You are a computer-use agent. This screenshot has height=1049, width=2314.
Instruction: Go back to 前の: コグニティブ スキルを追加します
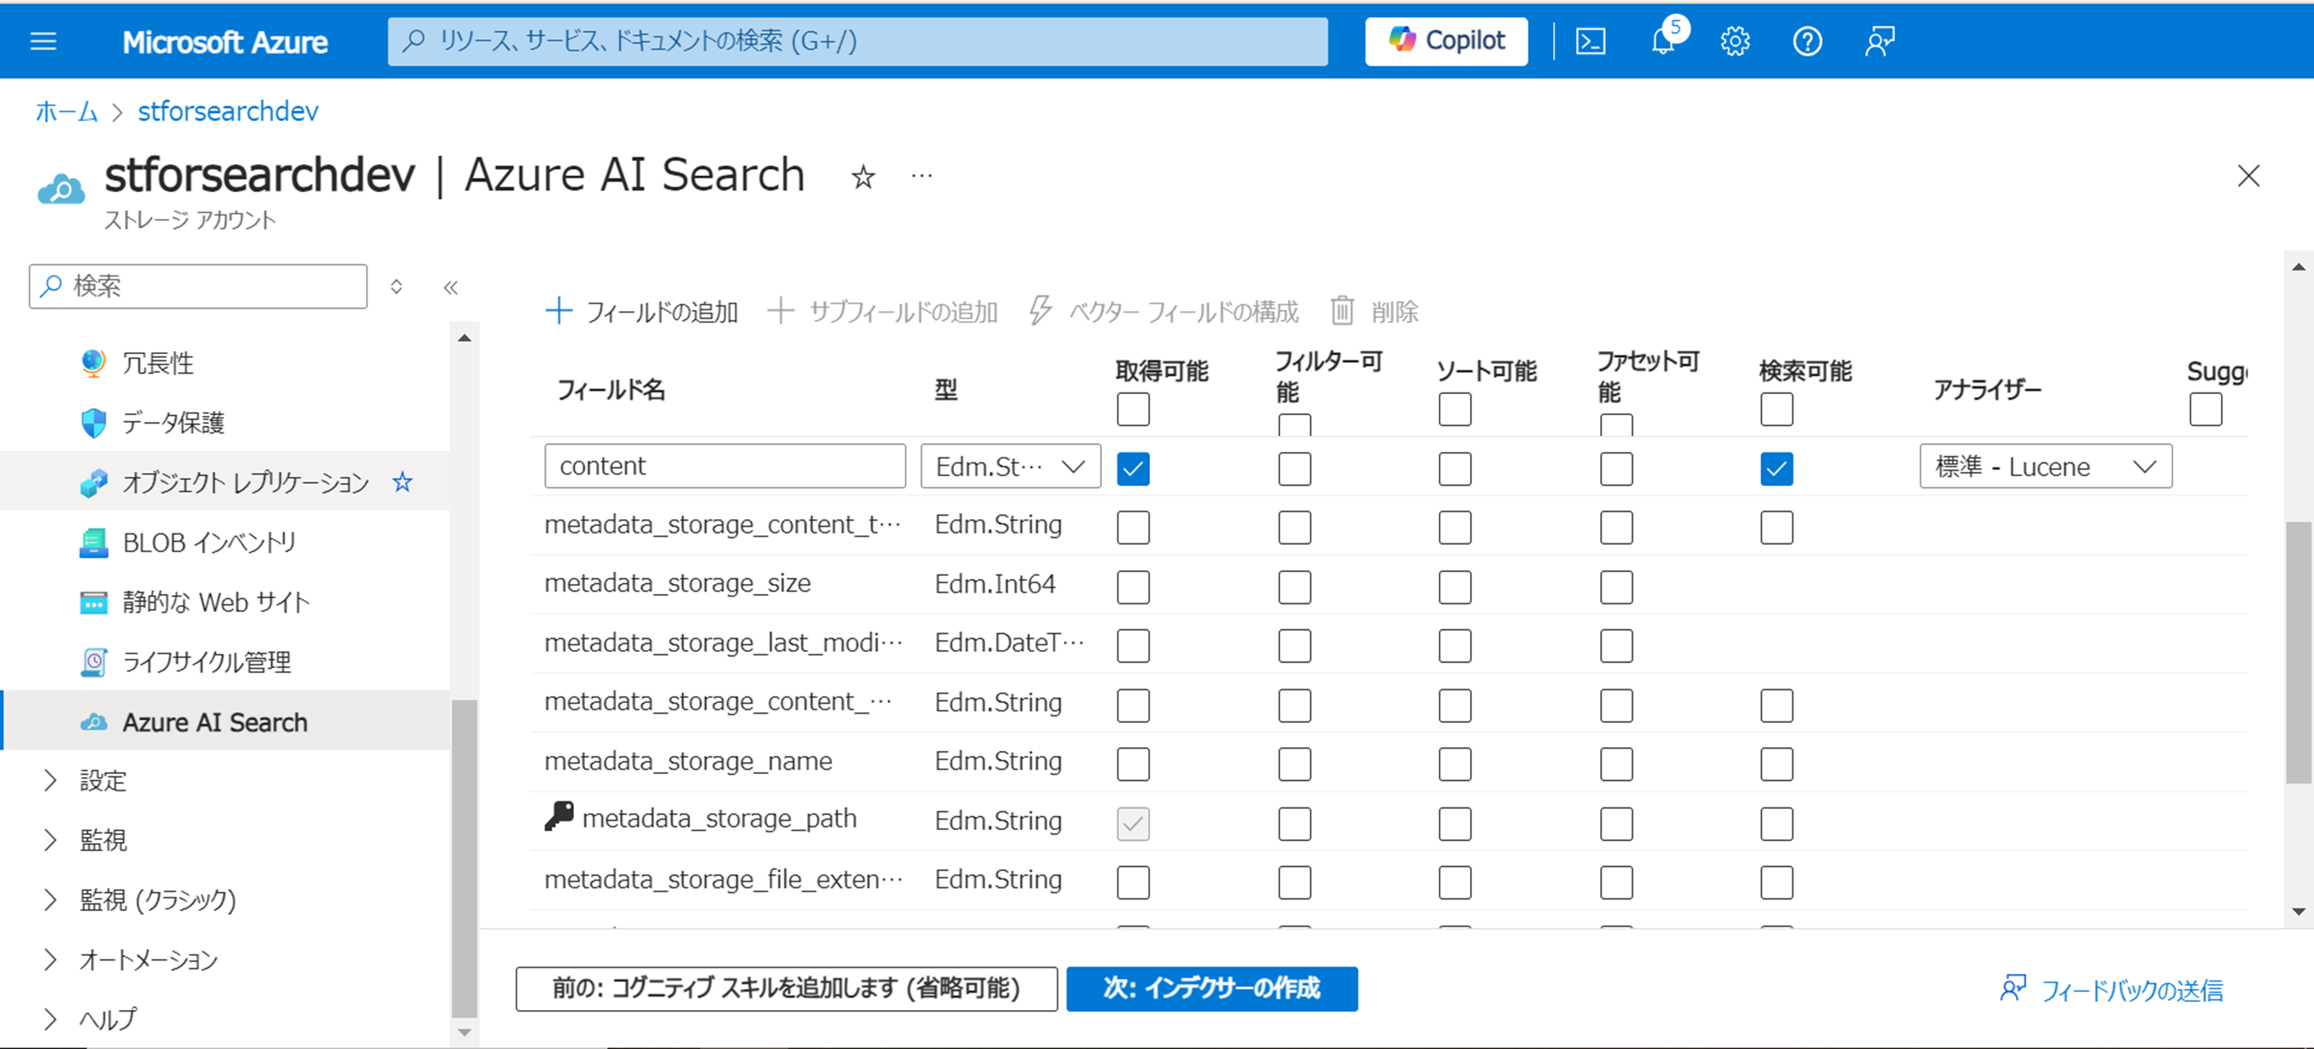pos(786,989)
